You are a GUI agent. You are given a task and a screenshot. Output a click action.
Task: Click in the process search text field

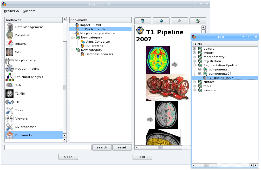coord(48,147)
